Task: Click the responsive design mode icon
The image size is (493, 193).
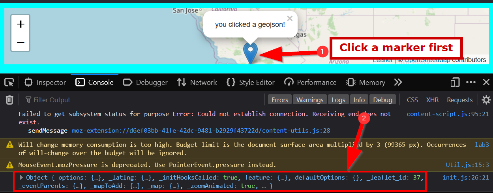Action: pyautogui.click(x=455, y=82)
